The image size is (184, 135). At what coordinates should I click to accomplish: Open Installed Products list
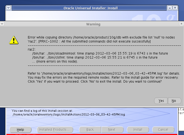[55, 130]
